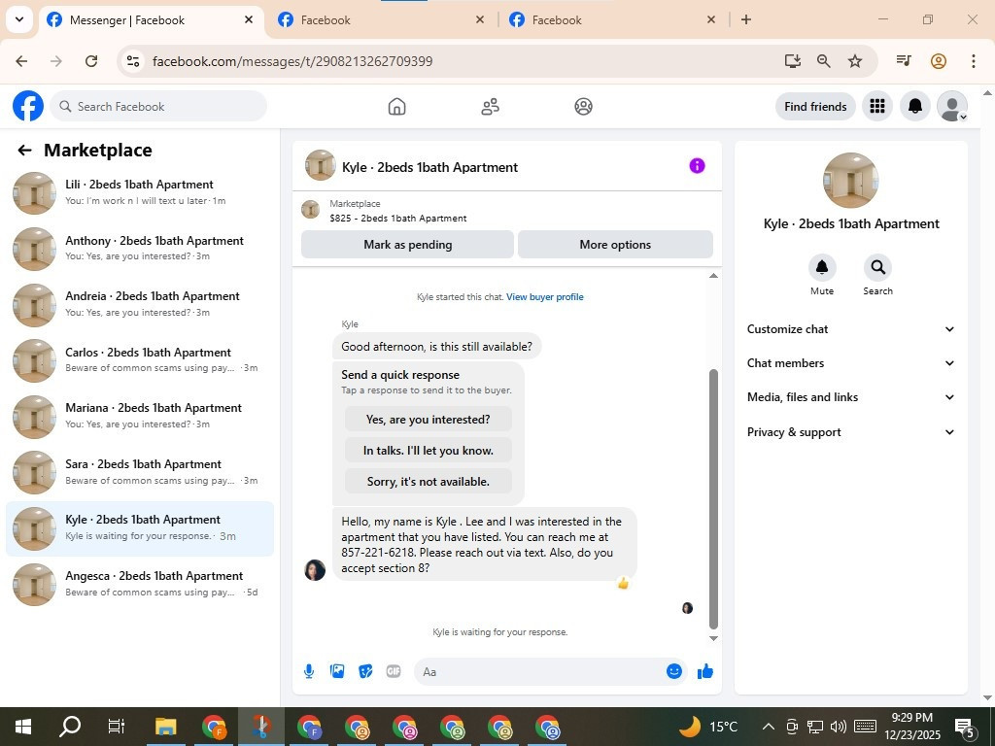Open Chrome profile icon
Screen dimensions: 995x746
pyautogui.click(x=938, y=61)
